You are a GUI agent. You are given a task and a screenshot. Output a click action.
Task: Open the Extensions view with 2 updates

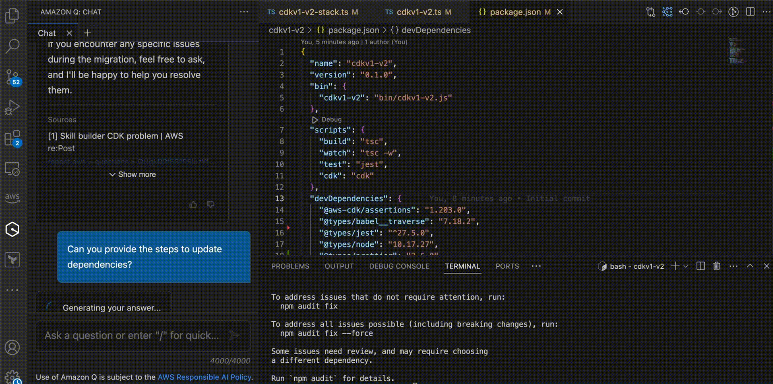(12, 139)
